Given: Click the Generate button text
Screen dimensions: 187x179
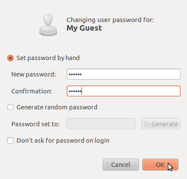Looking at the screenshot, I should pos(165,124).
